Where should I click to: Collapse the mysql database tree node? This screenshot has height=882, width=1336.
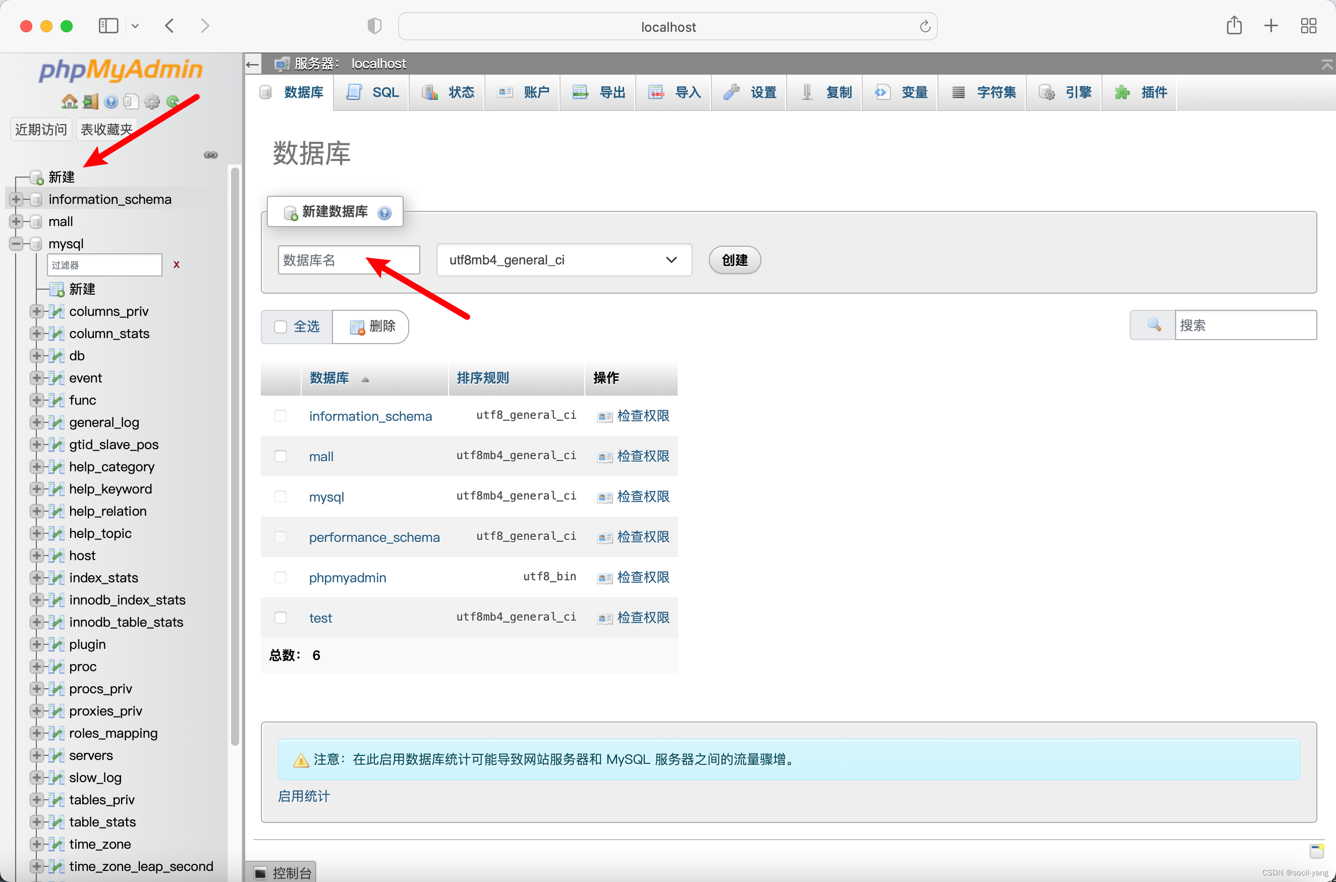tap(16, 244)
